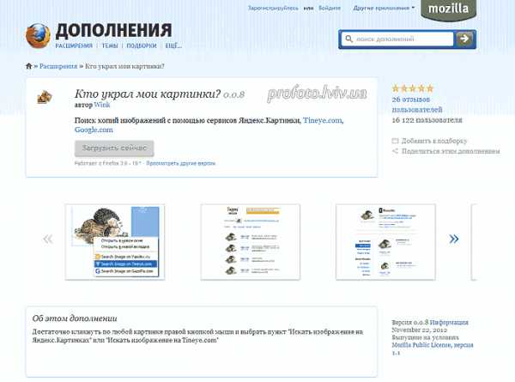This screenshot has width=515, height=382.
Task: Click the add to collection icon
Action: pos(395,141)
